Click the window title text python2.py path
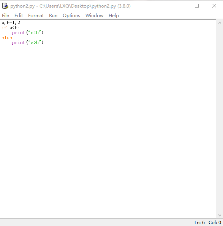 [x=71, y=6]
